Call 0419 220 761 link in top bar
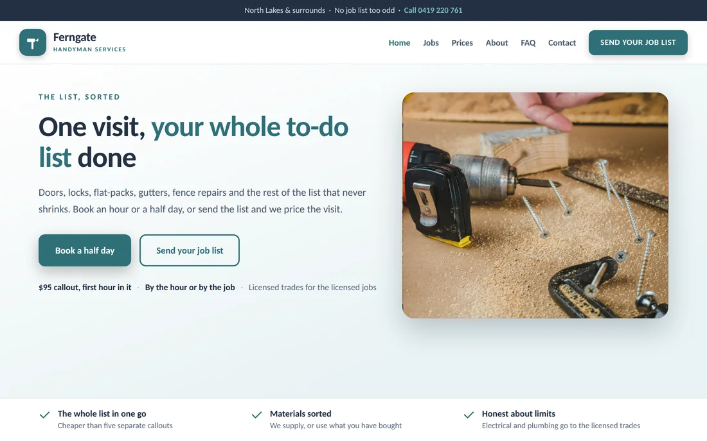707x441 pixels. point(433,10)
